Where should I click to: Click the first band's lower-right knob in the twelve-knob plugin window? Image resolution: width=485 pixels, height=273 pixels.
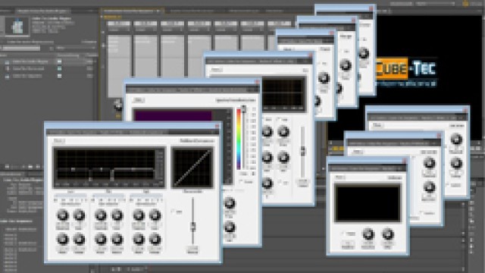[x=79, y=239]
